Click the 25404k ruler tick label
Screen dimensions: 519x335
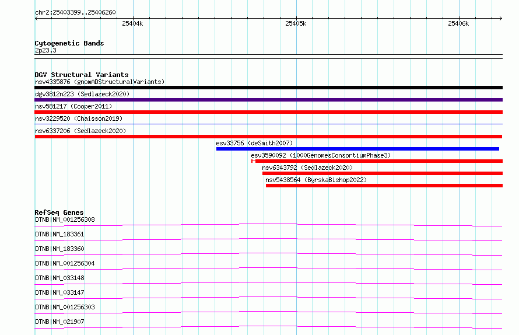tap(132, 23)
